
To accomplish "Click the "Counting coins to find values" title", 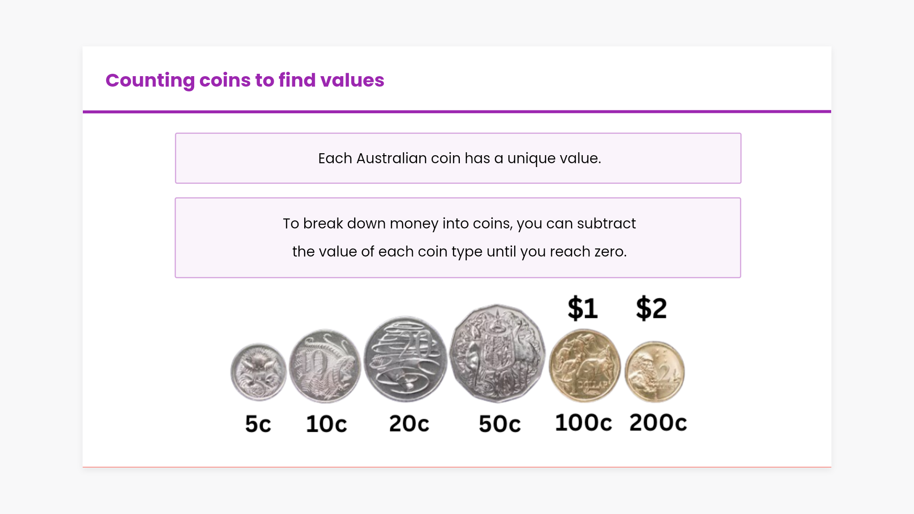I will [245, 80].
